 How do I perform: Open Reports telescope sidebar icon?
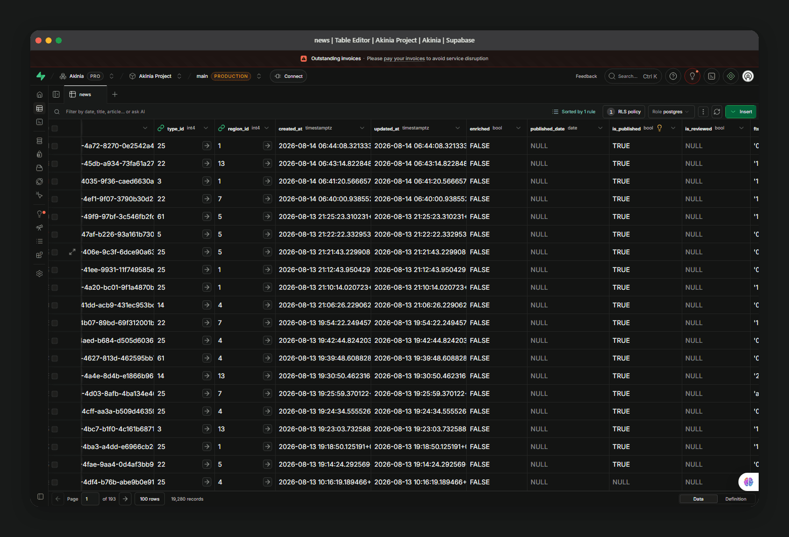coord(39,228)
